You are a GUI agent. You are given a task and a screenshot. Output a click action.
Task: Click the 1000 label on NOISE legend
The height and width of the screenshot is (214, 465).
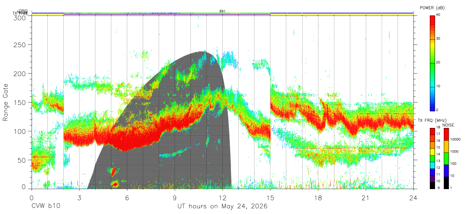(455, 151)
